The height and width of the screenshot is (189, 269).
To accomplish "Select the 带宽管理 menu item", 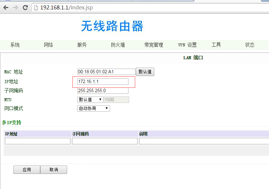I will click(x=154, y=45).
